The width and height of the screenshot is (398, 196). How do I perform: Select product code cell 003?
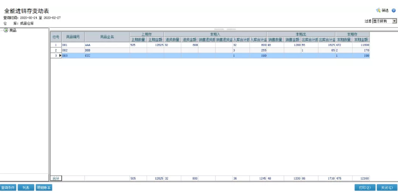[73, 56]
